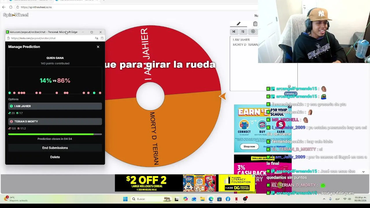Delete the QUIEN GANA prediction
Screen dimensions: 370x208
pyautogui.click(x=55, y=157)
